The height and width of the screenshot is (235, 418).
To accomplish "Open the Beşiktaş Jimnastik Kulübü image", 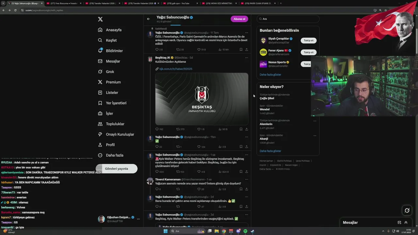I will [202, 99].
